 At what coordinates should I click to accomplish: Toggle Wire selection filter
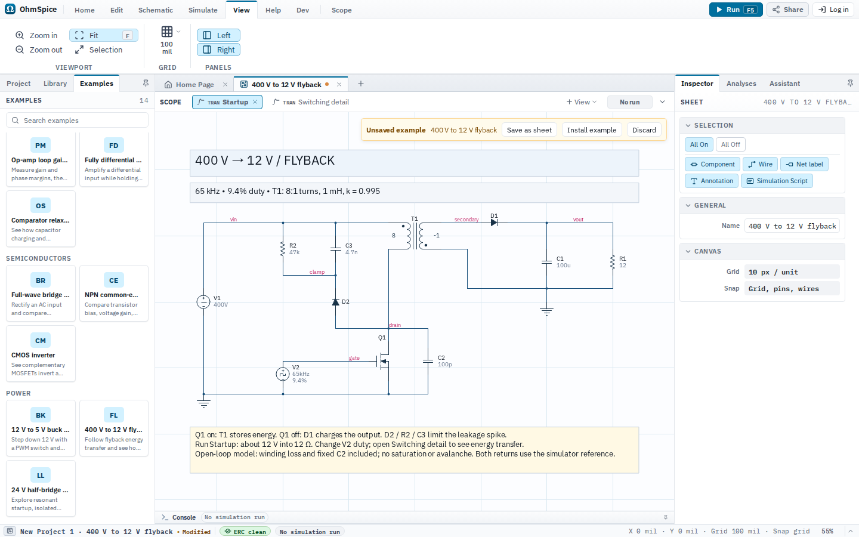point(760,164)
